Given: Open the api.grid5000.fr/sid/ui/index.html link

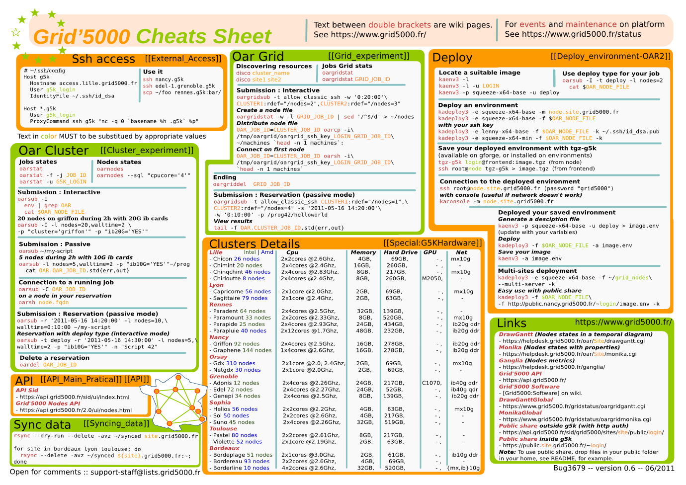Looking at the screenshot, I should (74, 397).
